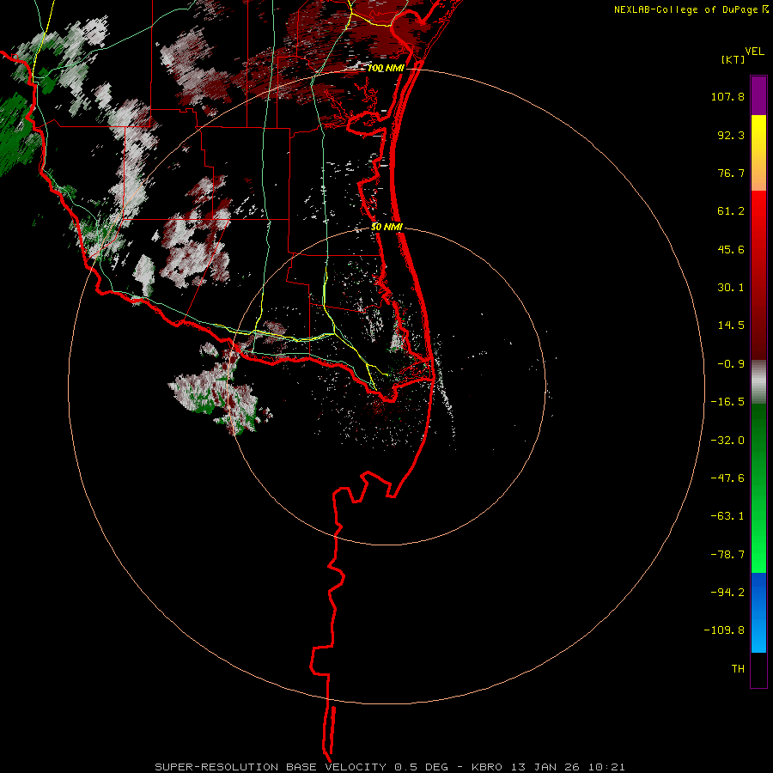Click the -63.1 velocity scale value
Viewport: 773px width, 773px height.
pyautogui.click(x=727, y=516)
